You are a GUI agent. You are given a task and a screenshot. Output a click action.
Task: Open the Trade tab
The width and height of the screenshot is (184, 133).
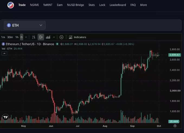[22, 5]
